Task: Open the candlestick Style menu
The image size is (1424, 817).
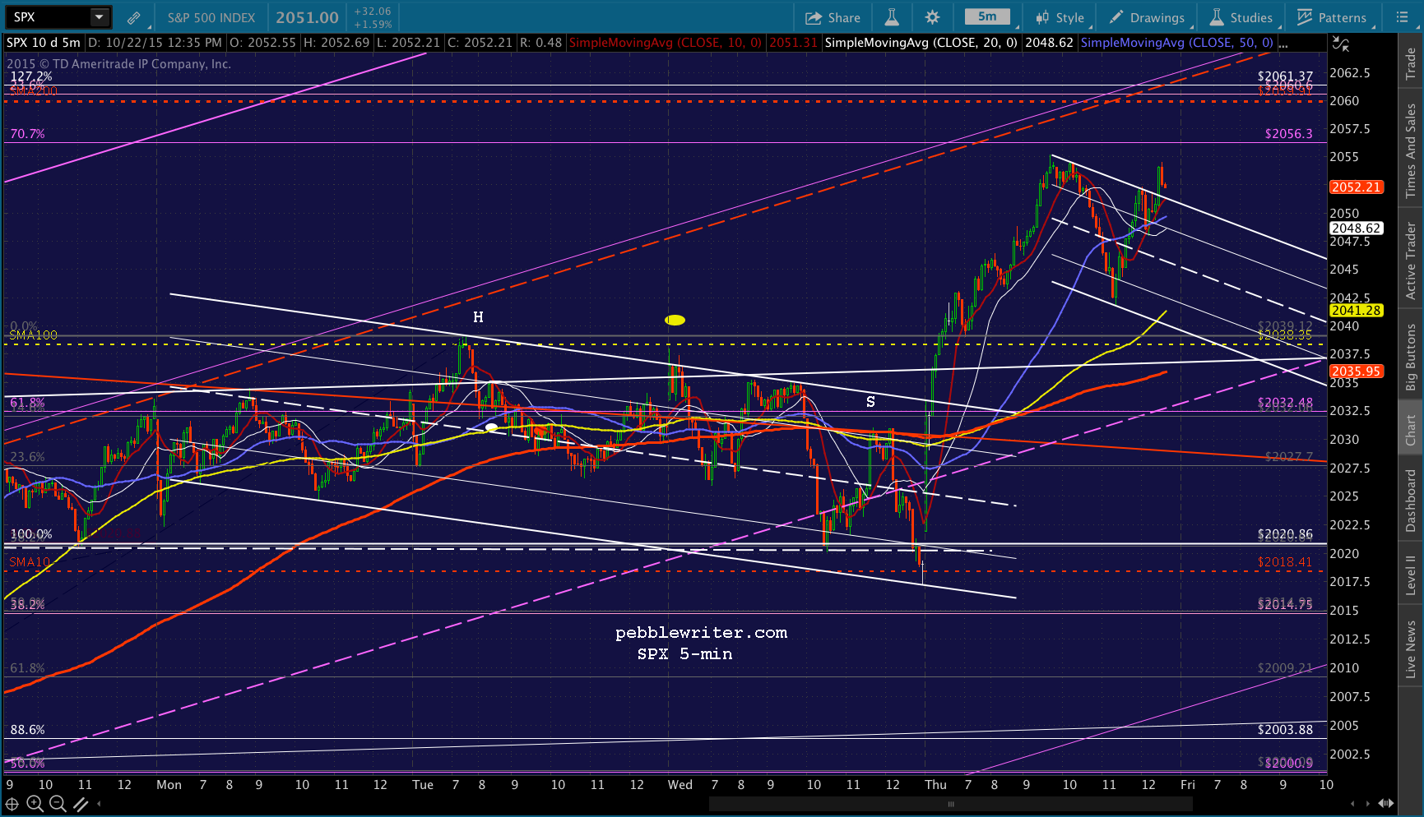Action: [x=1060, y=17]
